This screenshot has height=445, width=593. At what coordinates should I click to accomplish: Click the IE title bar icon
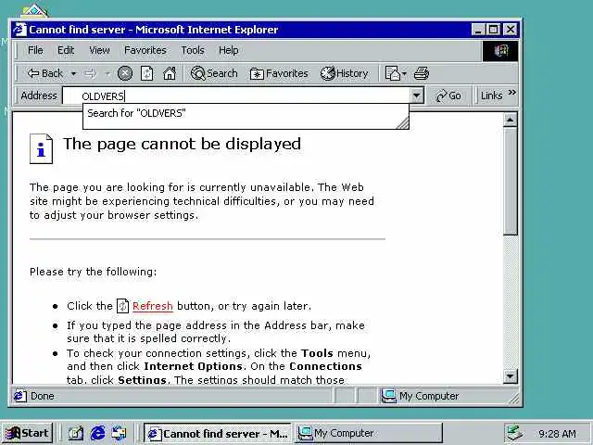19,30
